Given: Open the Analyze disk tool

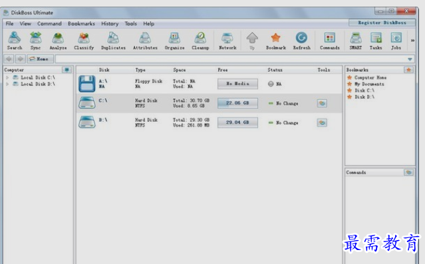Looking at the screenshot, I should [x=58, y=41].
